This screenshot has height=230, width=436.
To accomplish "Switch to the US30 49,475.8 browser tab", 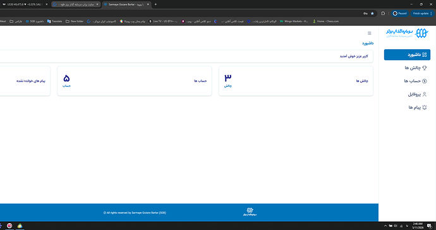I will [25, 4].
